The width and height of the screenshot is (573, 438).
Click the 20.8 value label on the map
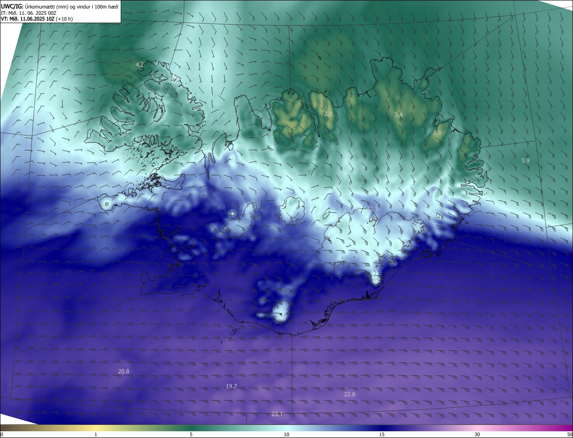point(124,371)
